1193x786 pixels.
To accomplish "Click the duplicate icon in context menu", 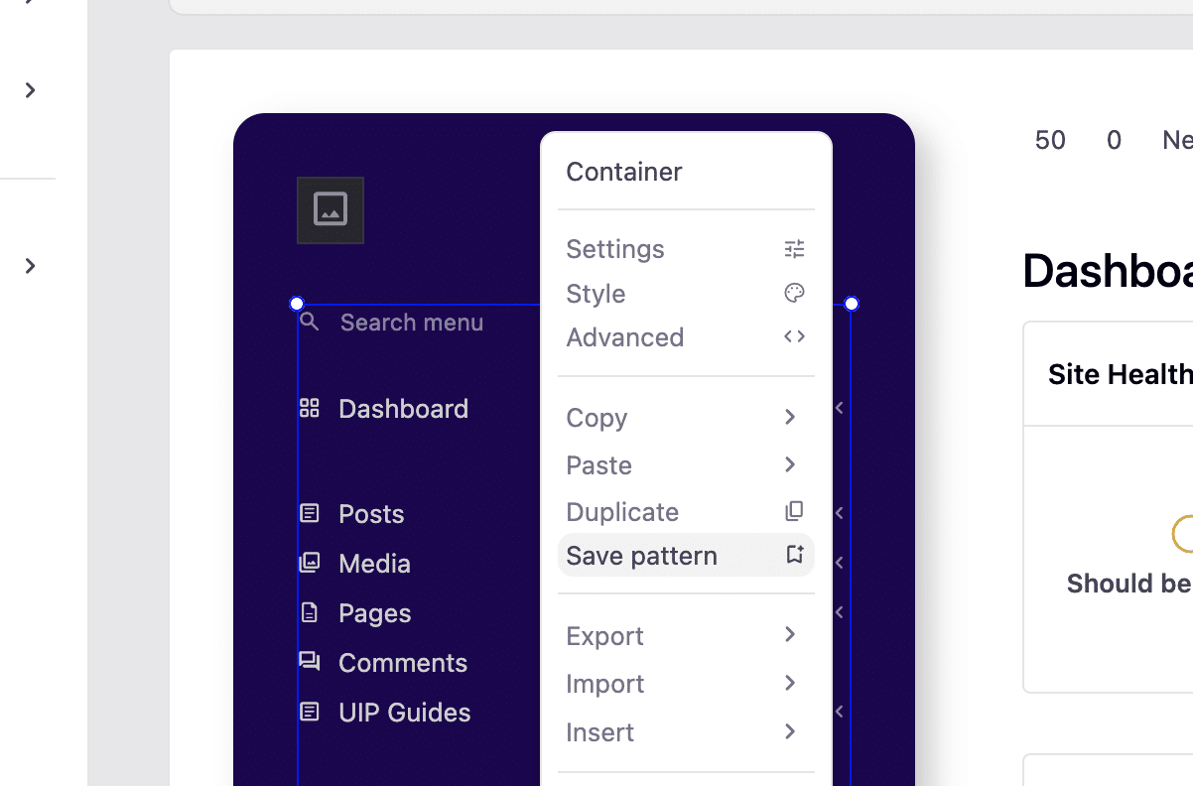I will (794, 512).
